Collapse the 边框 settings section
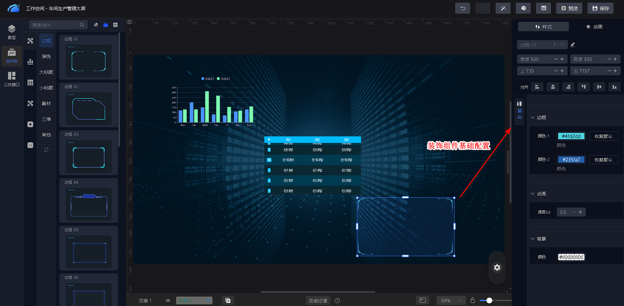The width and height of the screenshot is (624, 306). (x=533, y=117)
